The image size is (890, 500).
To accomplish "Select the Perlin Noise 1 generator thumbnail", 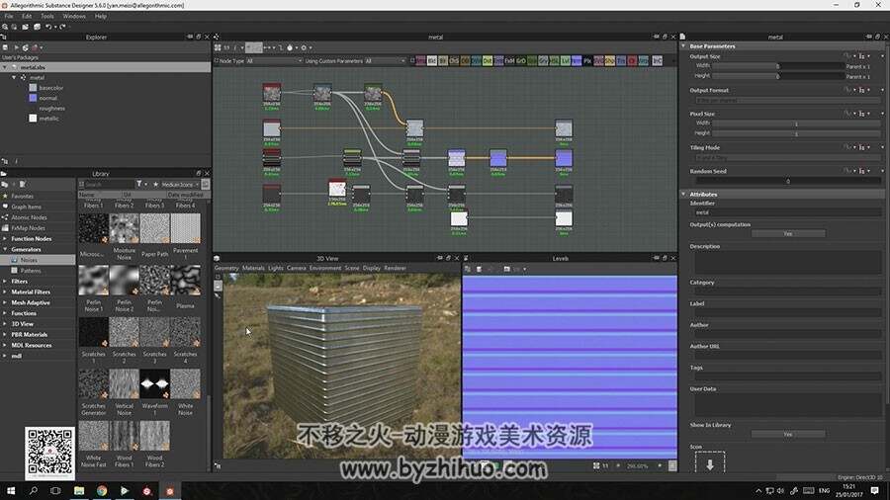I will pyautogui.click(x=94, y=280).
